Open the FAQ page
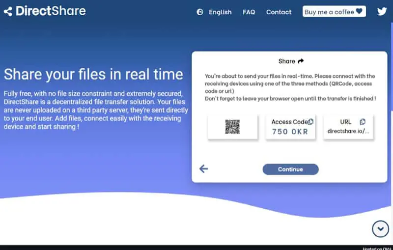Viewport: 393px width, 250px height. pos(249,12)
